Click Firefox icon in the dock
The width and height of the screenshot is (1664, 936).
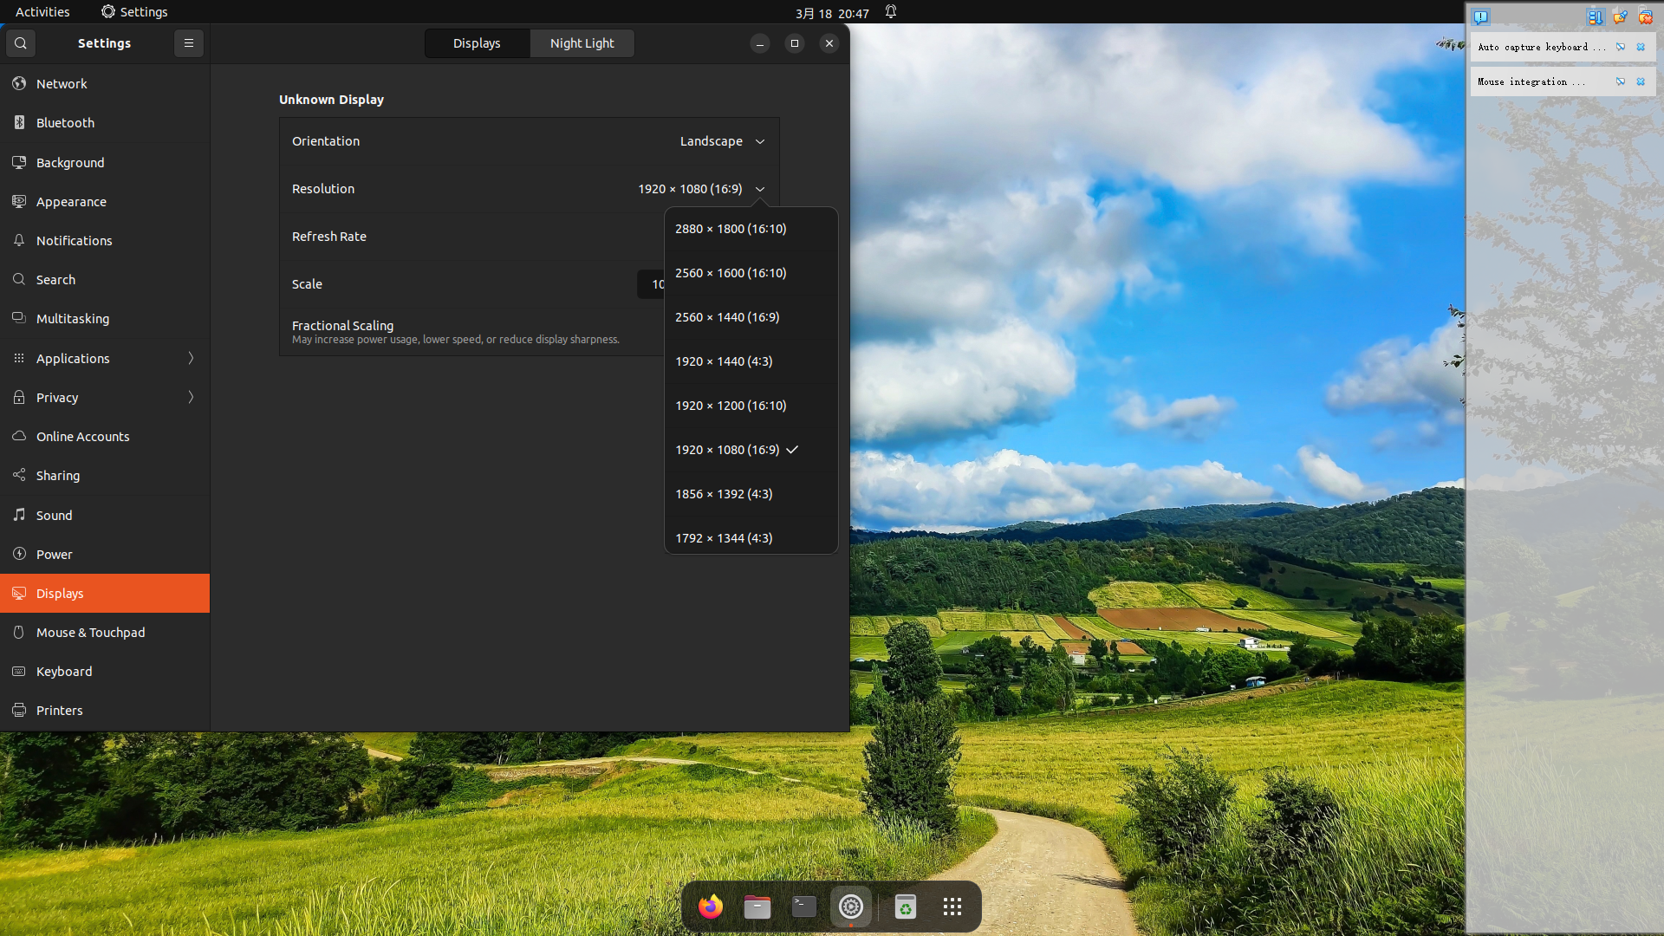(711, 907)
